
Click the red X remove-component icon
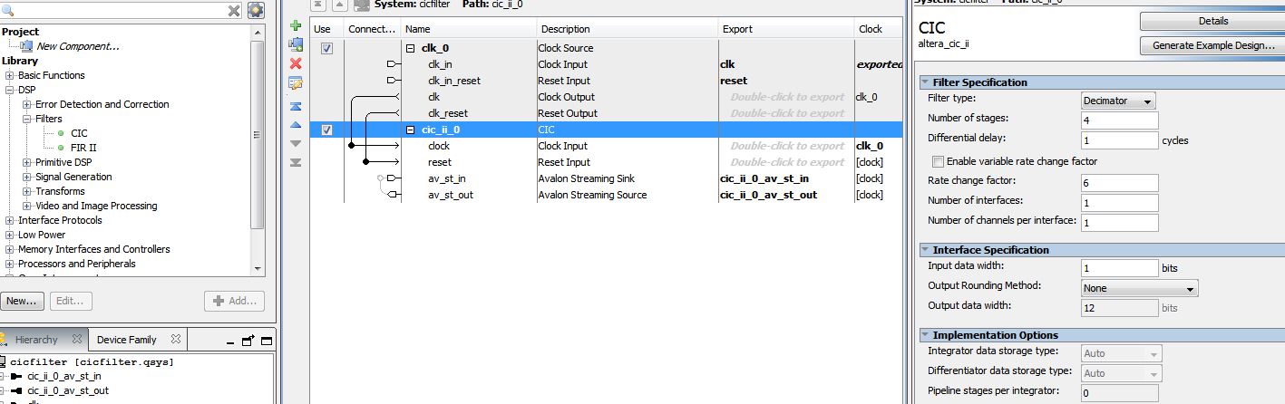tap(295, 63)
